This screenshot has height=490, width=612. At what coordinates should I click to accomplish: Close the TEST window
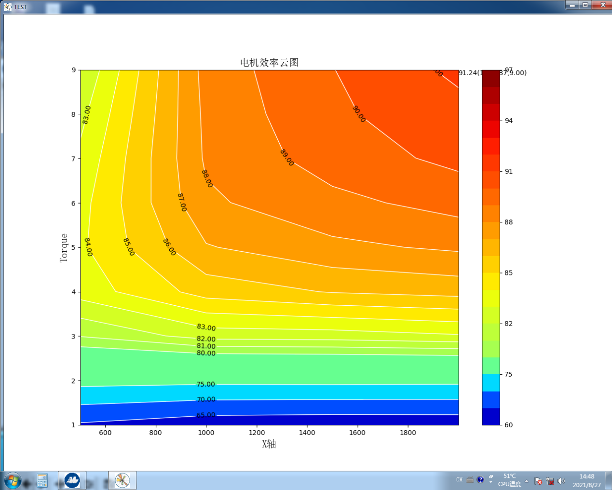click(x=602, y=5)
